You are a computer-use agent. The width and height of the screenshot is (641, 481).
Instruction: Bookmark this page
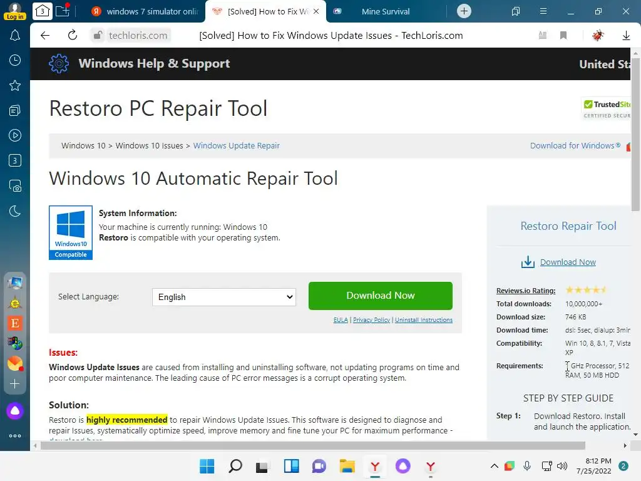tap(563, 35)
